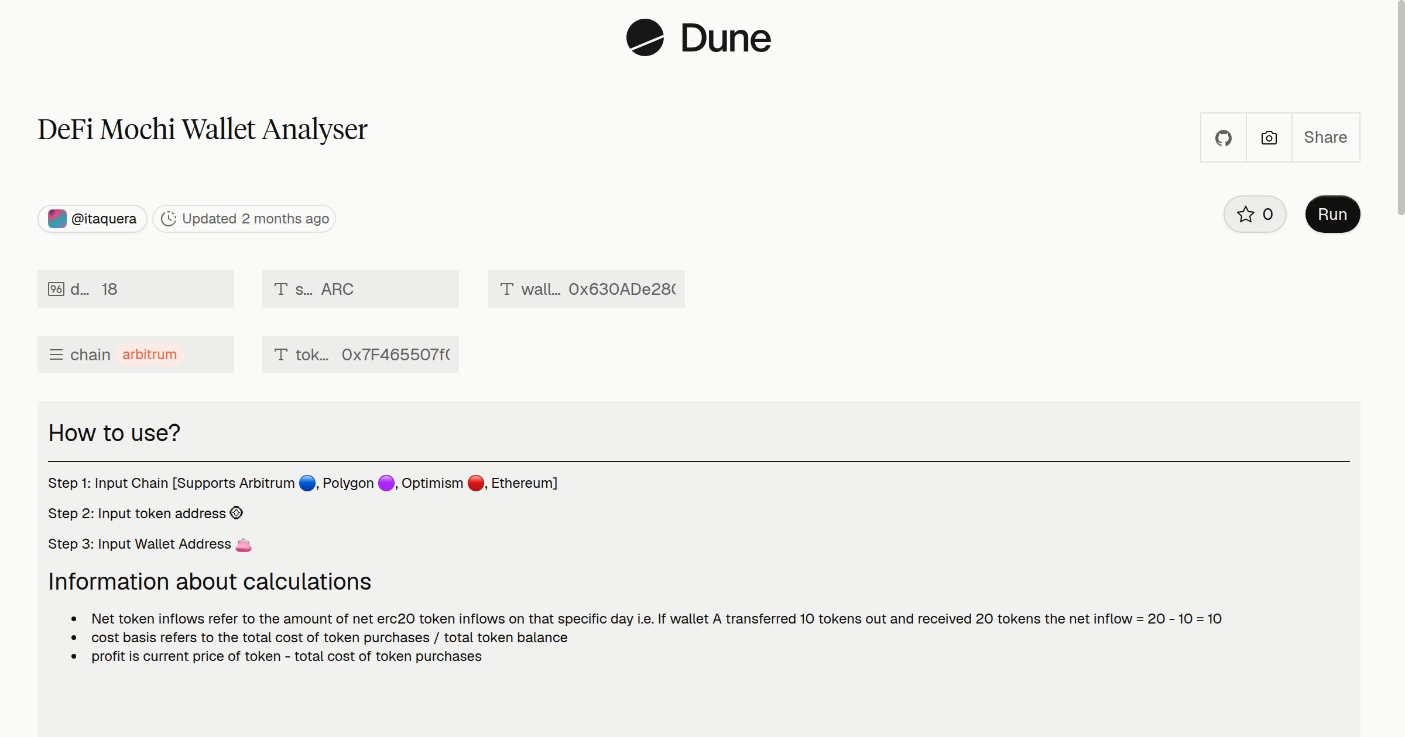This screenshot has width=1405, height=737.
Task: Click the Share button
Action: [x=1325, y=137]
